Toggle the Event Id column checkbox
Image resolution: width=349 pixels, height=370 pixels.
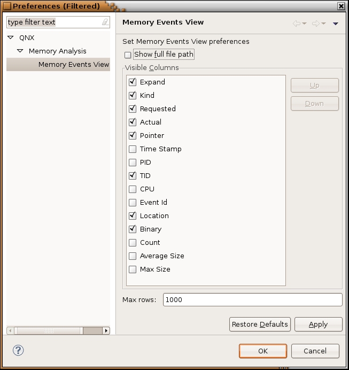[x=133, y=203]
